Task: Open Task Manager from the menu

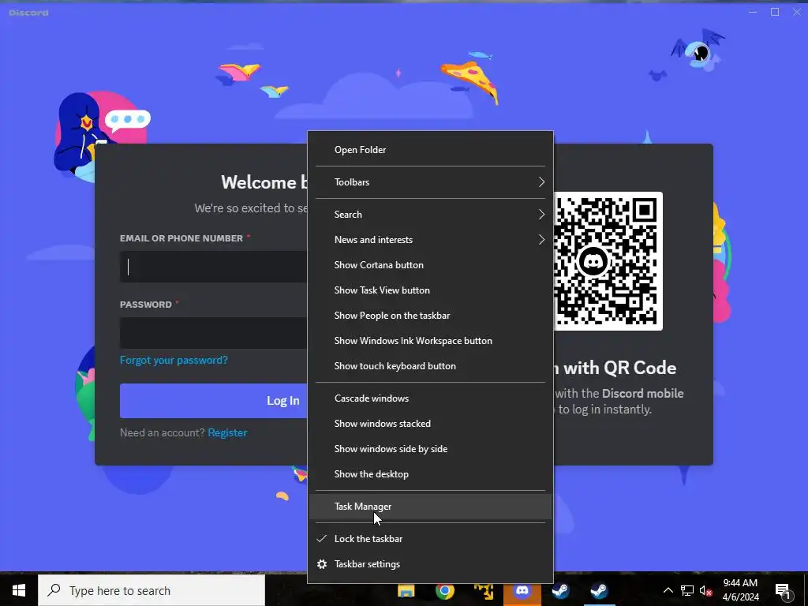Action: coord(430,507)
